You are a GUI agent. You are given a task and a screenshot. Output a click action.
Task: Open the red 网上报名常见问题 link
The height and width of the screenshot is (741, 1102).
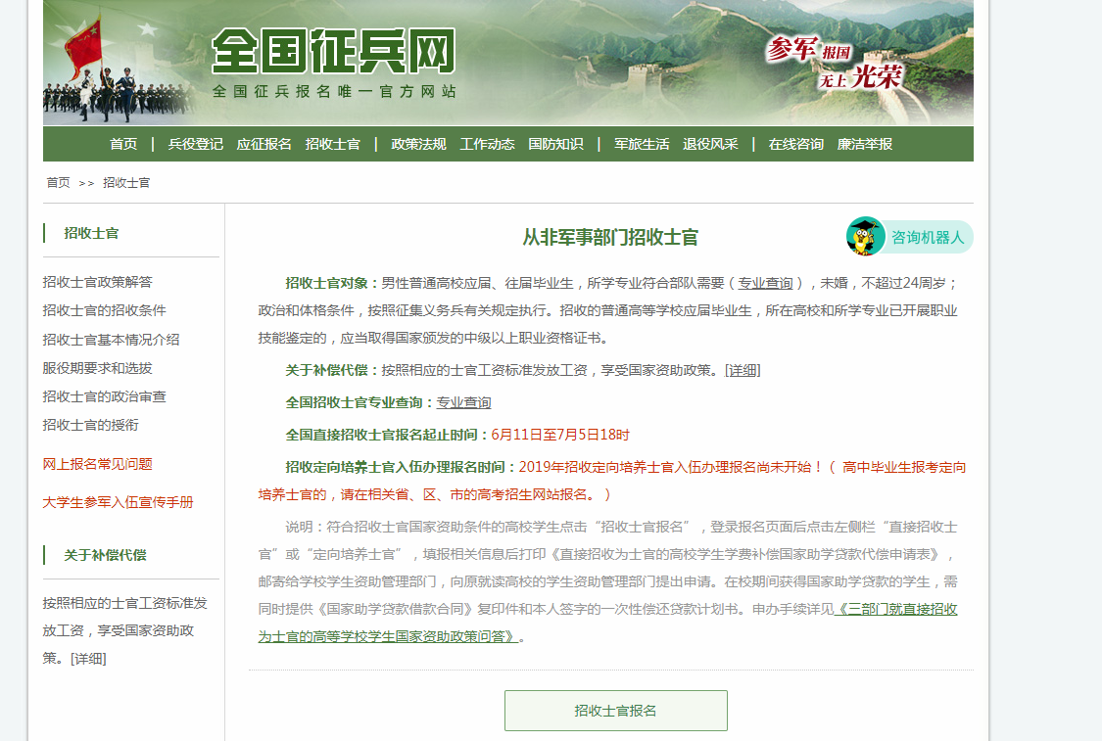tap(97, 464)
